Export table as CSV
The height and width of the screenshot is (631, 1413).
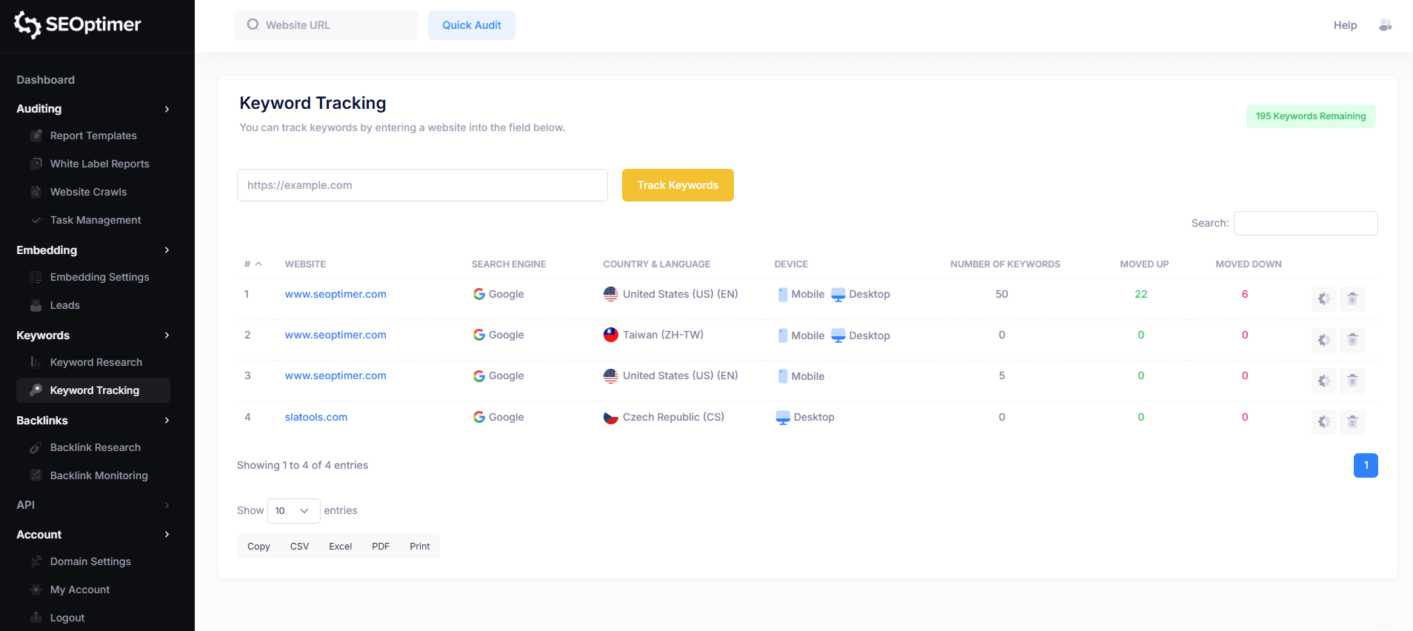tap(299, 547)
